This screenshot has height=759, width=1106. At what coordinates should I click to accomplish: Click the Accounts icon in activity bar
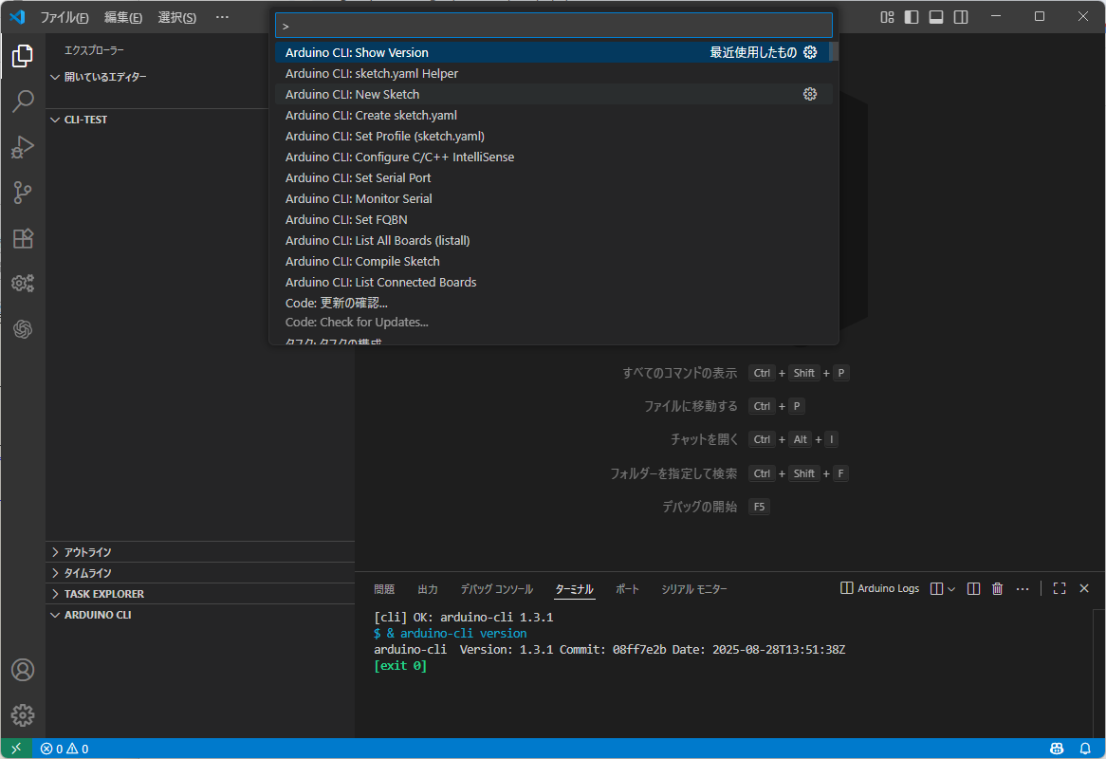tap(23, 670)
